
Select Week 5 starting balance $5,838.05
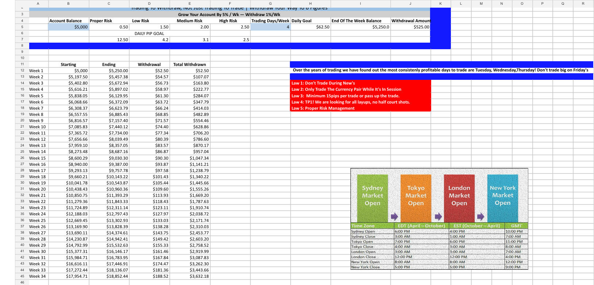(68, 96)
